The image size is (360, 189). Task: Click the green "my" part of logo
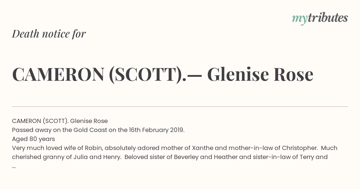click(299, 19)
